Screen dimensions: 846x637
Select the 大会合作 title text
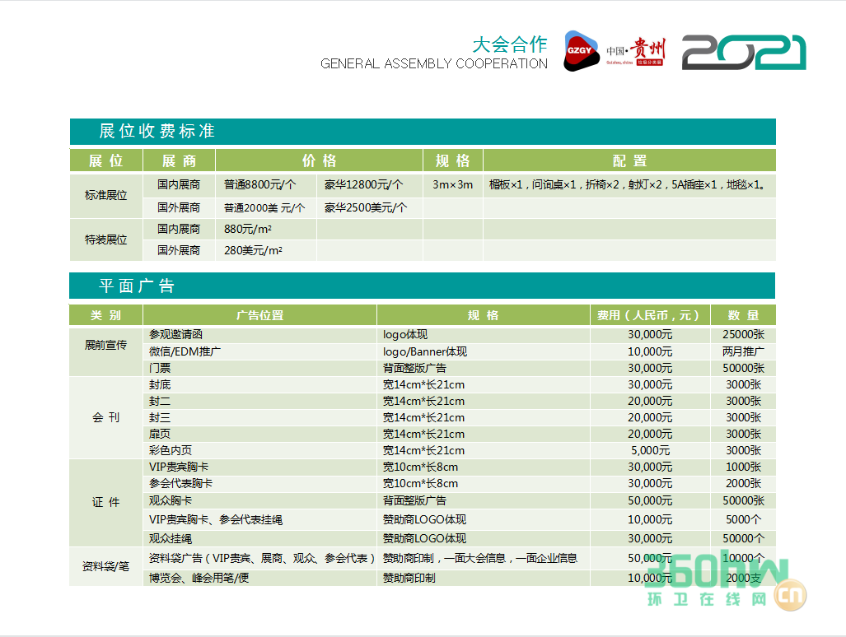[509, 44]
